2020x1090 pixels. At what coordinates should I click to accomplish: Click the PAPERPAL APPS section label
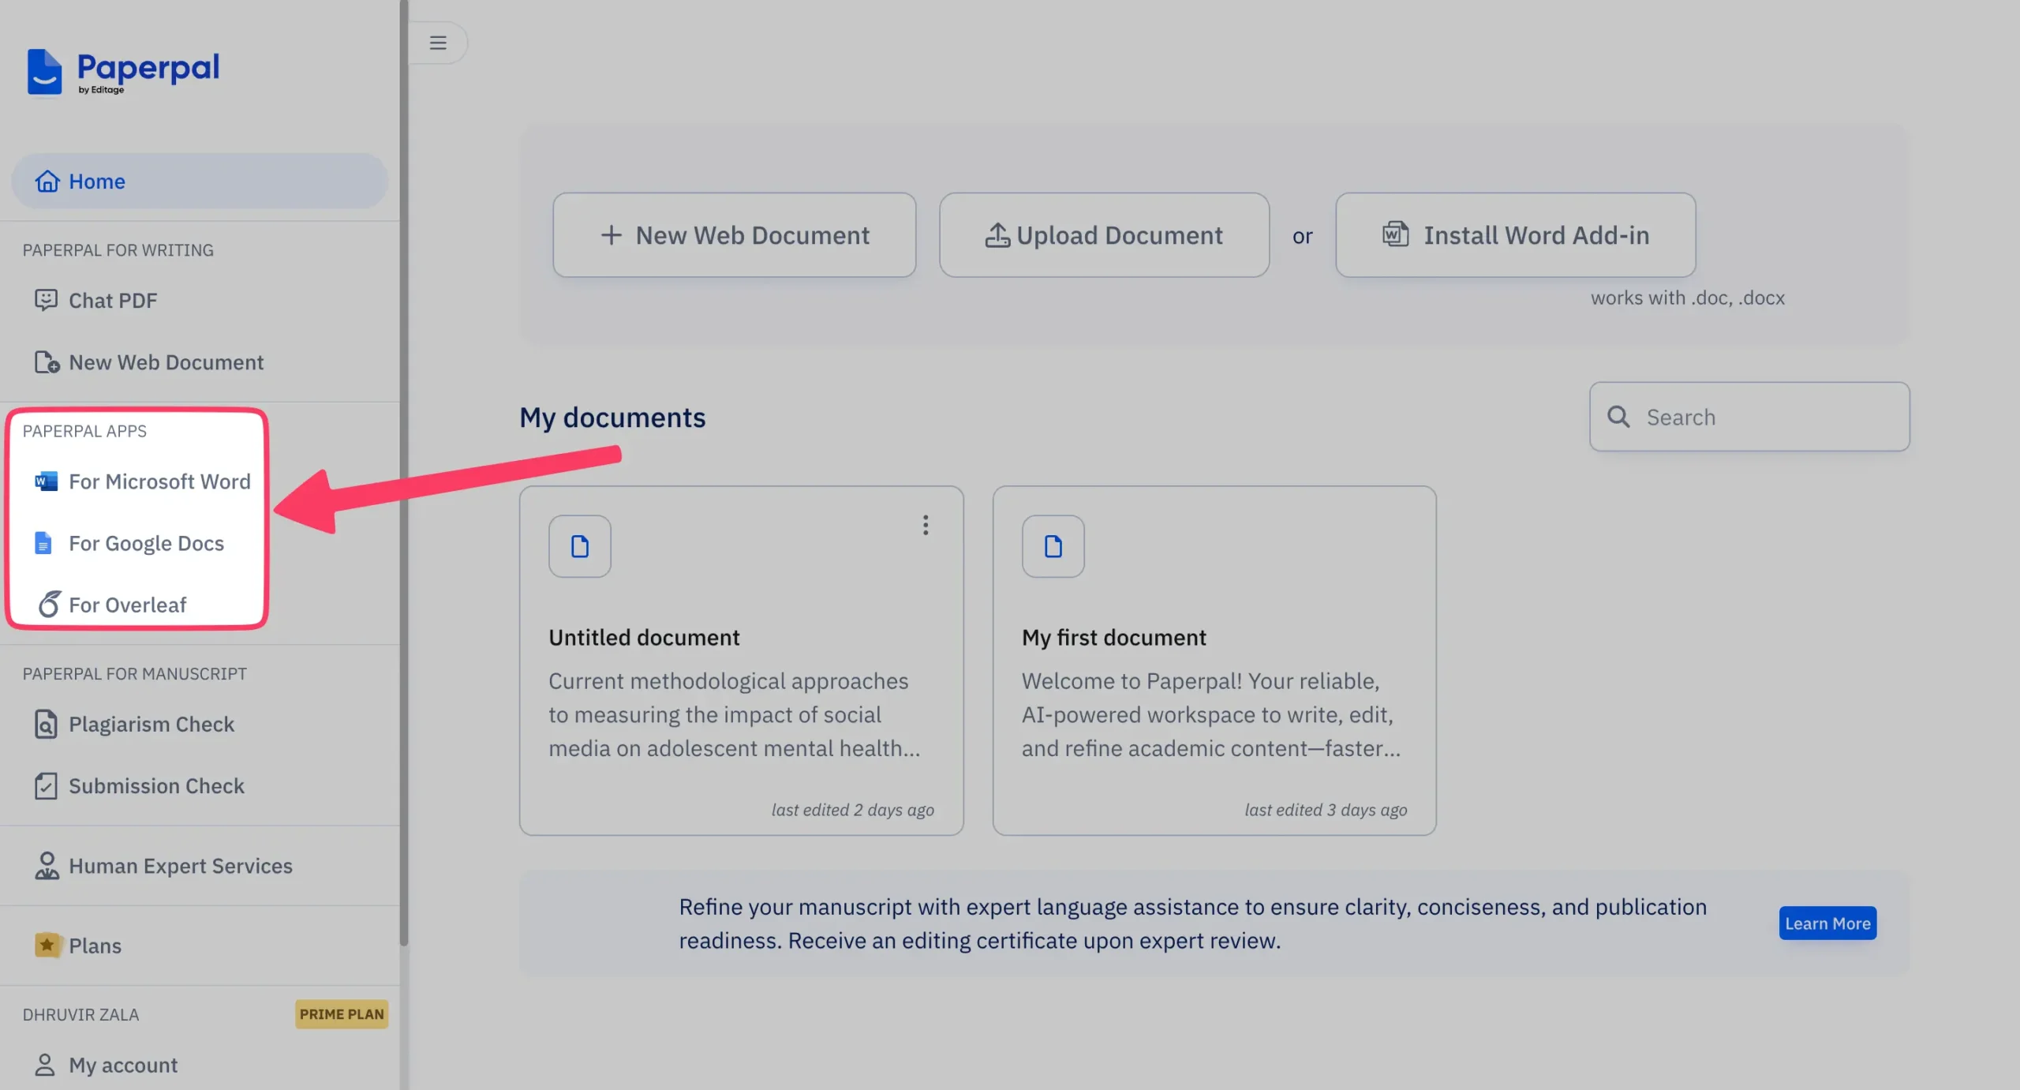84,431
